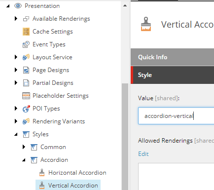Select the Styles tree item

click(40, 134)
